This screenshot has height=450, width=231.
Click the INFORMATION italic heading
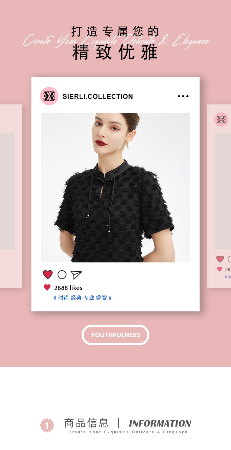pos(160,424)
